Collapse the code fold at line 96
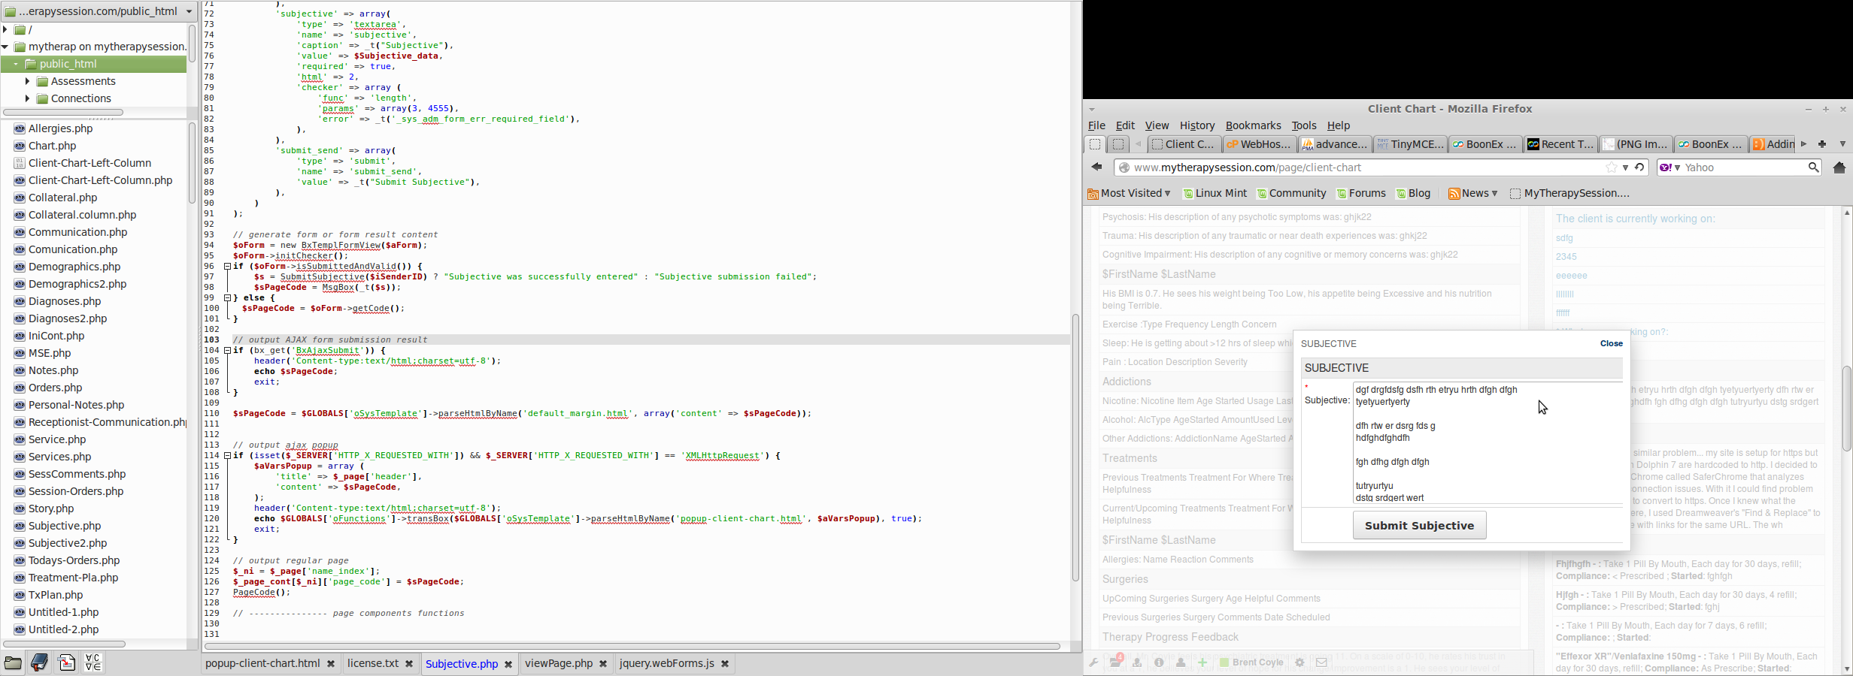This screenshot has width=1853, height=676. tap(227, 266)
